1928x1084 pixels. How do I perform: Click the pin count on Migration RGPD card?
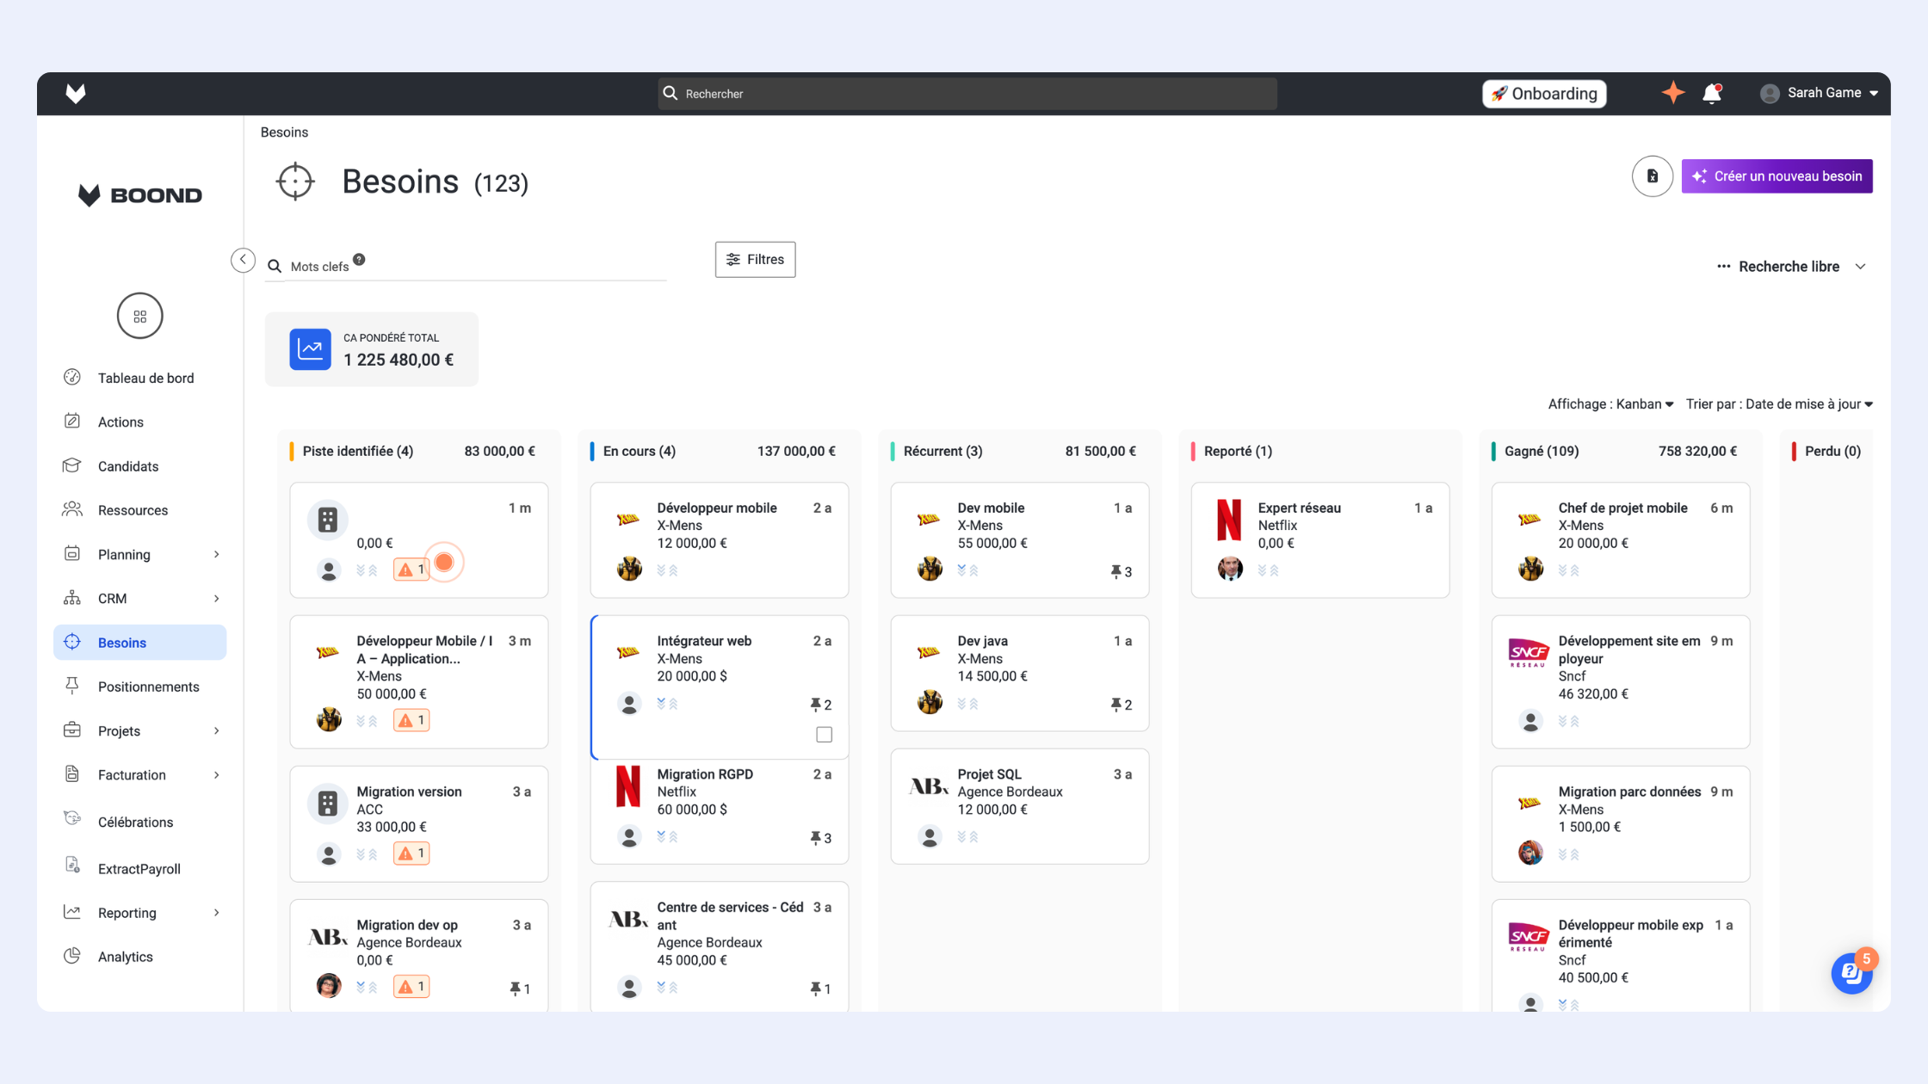(820, 838)
